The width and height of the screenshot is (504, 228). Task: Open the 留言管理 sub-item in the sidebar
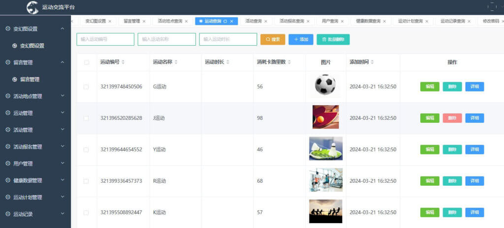click(30, 79)
